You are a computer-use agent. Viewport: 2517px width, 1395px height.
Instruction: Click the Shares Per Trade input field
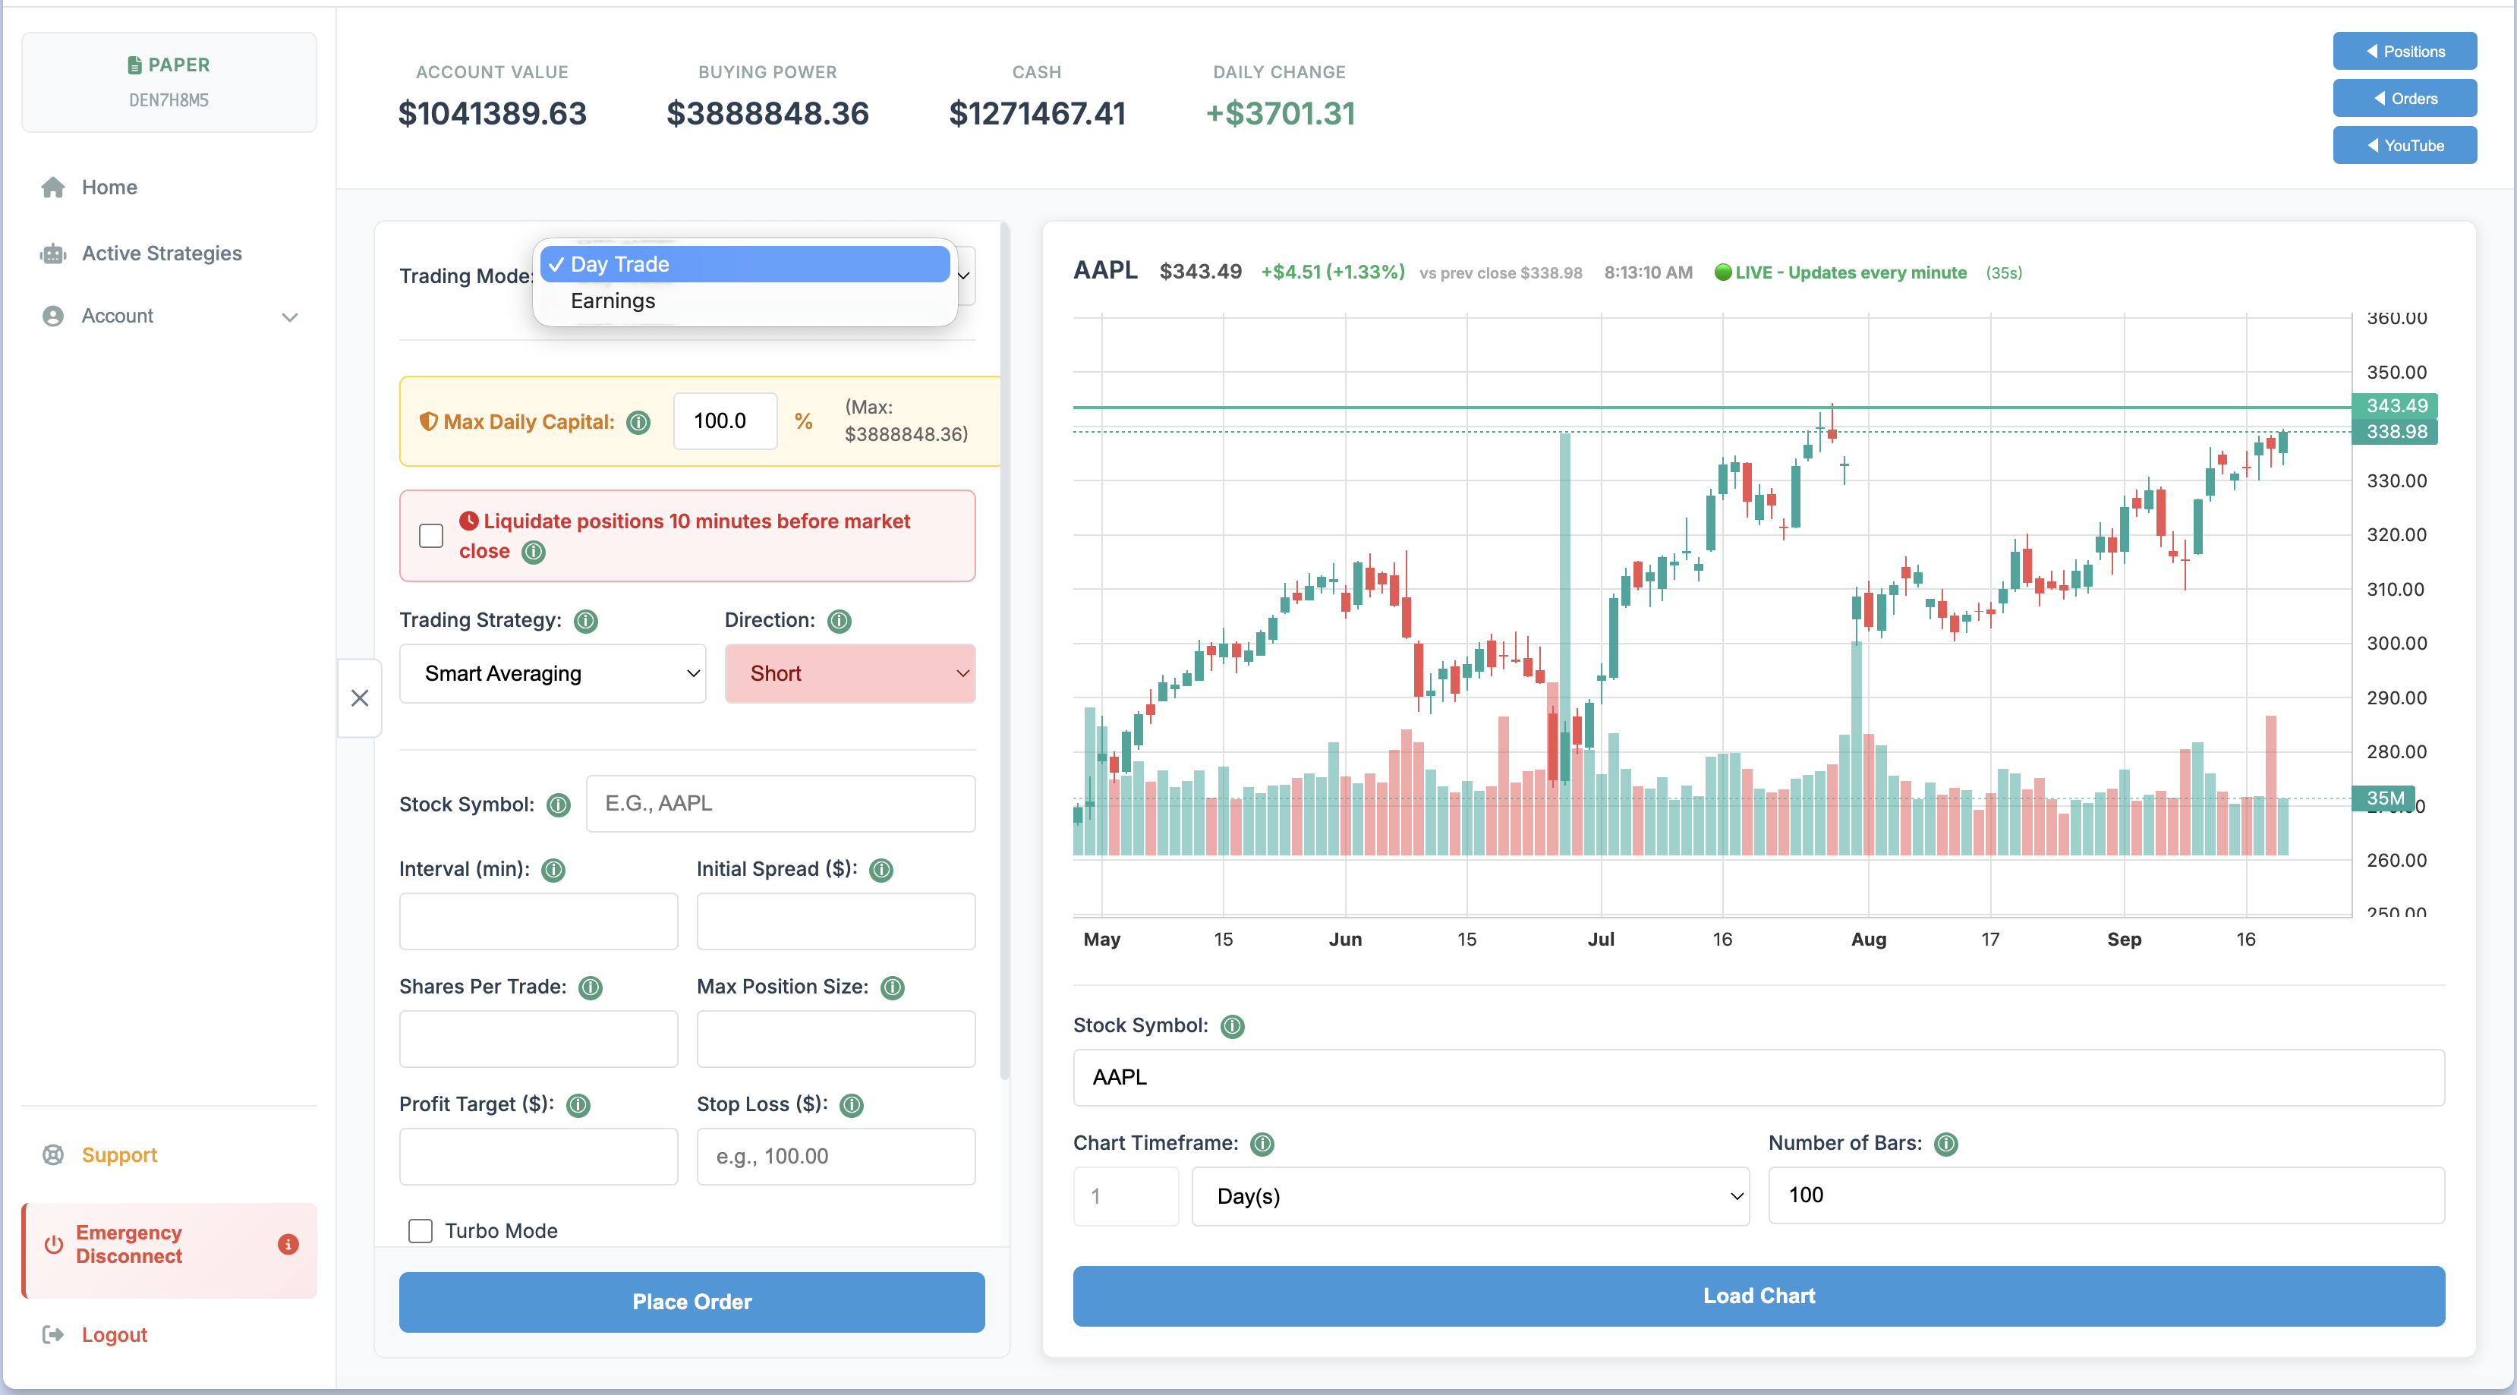pyautogui.click(x=538, y=1038)
